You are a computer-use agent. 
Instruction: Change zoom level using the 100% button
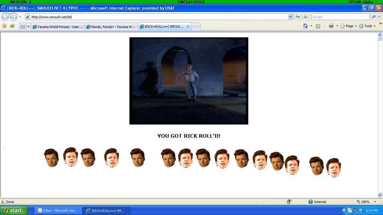click(363, 202)
